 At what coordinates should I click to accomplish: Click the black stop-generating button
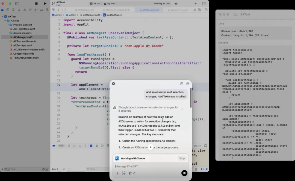tap(184, 173)
